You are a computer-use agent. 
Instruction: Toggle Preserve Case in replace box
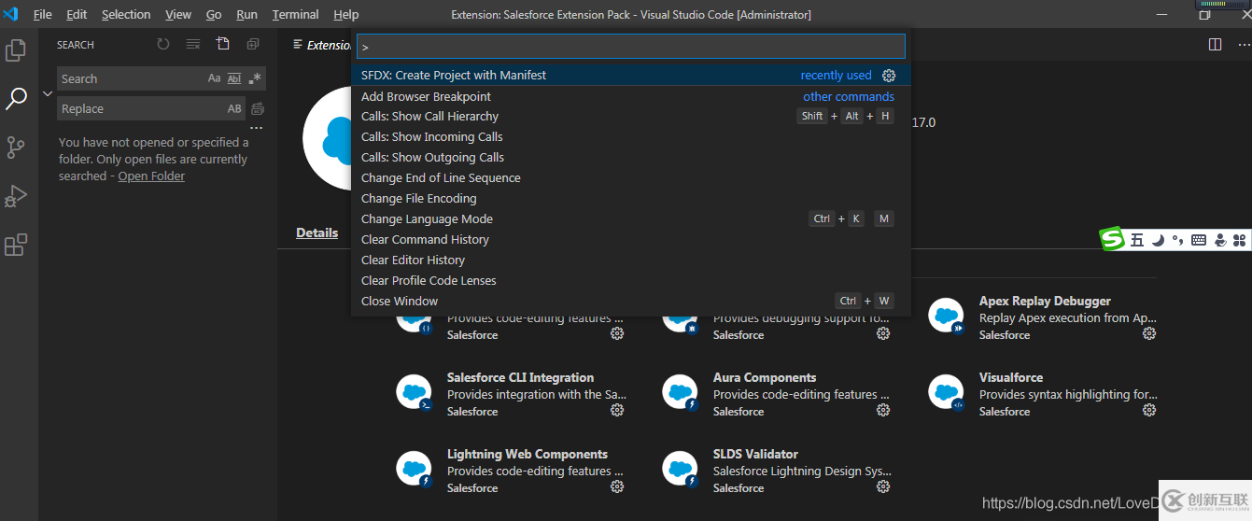tap(234, 108)
